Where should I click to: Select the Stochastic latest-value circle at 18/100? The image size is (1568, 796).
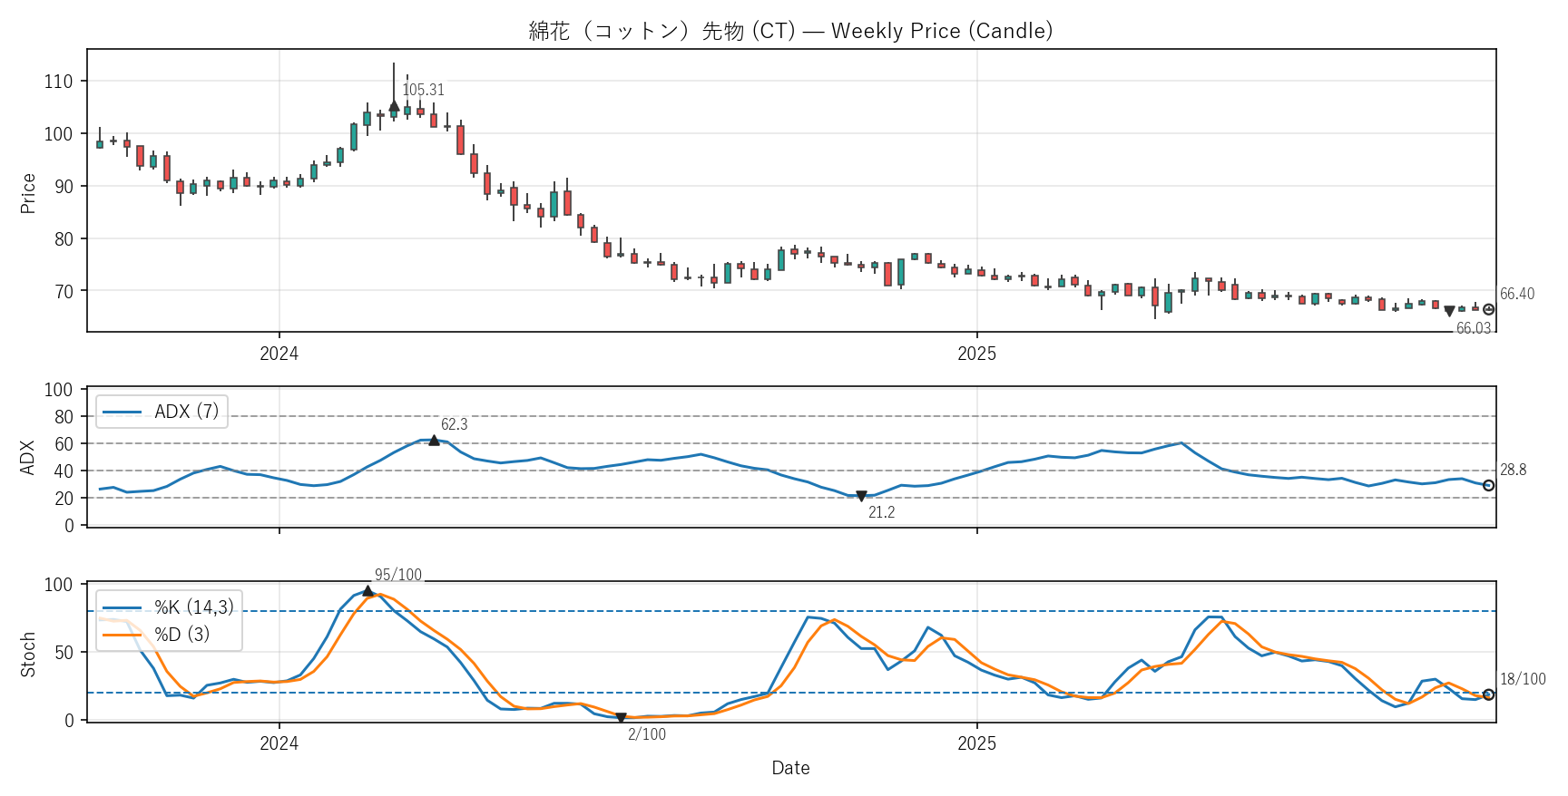pyautogui.click(x=1488, y=695)
